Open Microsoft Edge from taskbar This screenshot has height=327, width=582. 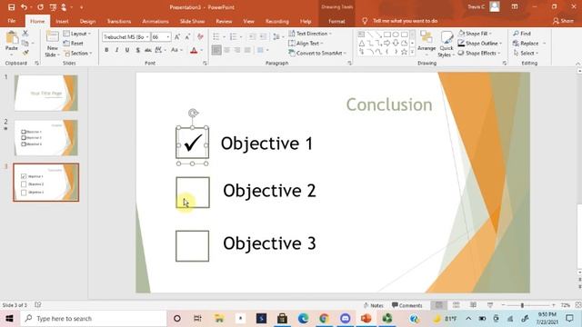[303, 319]
